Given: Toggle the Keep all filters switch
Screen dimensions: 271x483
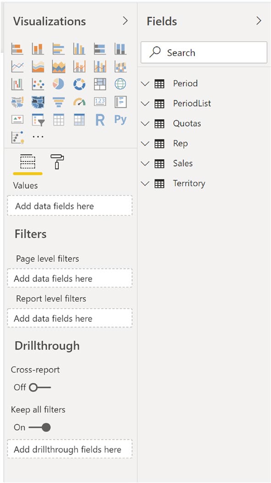Looking at the screenshot, I should 39,427.
